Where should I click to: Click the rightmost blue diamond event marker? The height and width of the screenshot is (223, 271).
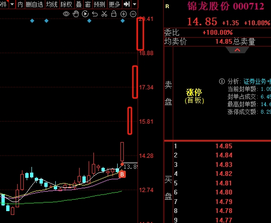(122, 21)
